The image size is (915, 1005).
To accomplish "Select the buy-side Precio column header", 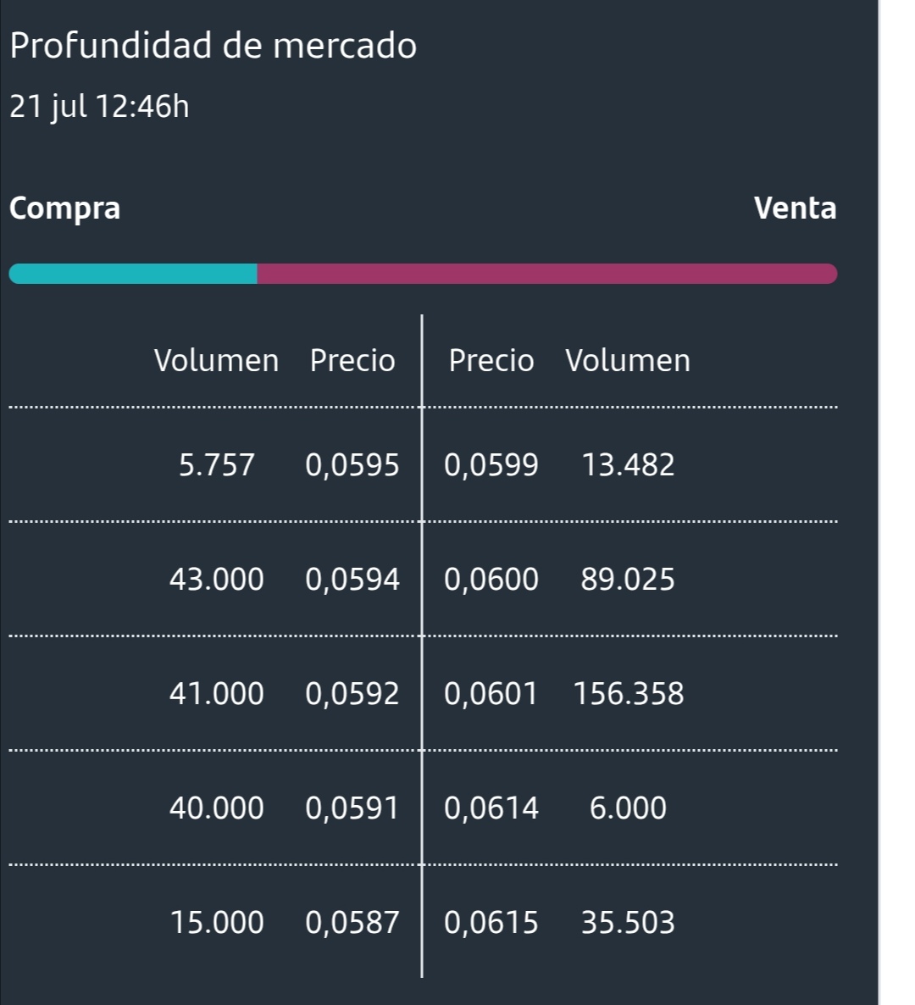I will 352,360.
